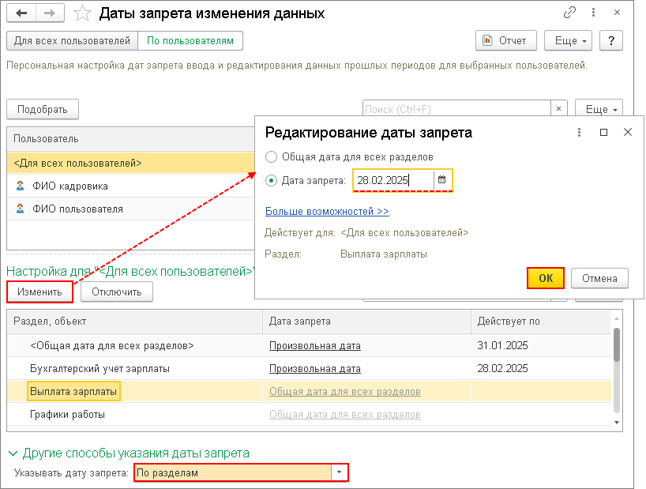This screenshot has width=646, height=489.
Task: Click user icon beside ФИО кадровика
Action: pos(20,186)
